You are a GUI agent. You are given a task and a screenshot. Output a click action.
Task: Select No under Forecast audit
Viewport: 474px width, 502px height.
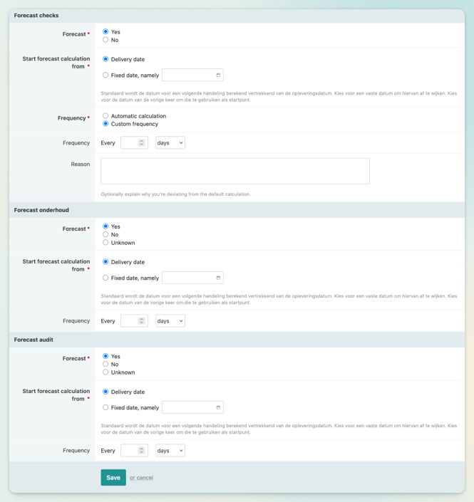pyautogui.click(x=105, y=364)
